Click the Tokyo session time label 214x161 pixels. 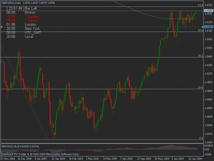tap(31, 21)
